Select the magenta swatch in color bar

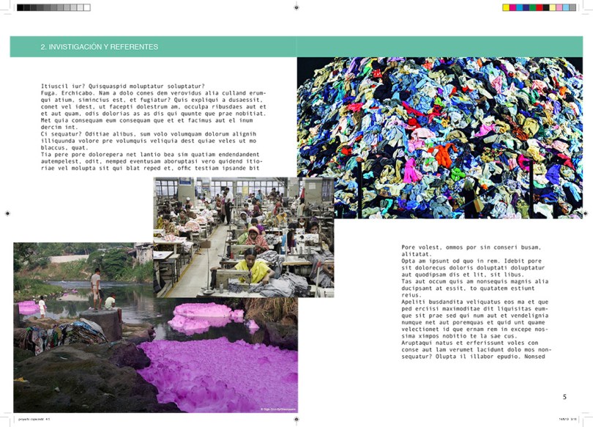point(512,7)
